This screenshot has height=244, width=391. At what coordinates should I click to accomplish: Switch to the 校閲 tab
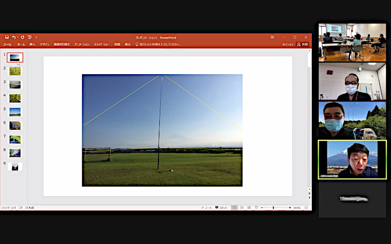click(117, 44)
